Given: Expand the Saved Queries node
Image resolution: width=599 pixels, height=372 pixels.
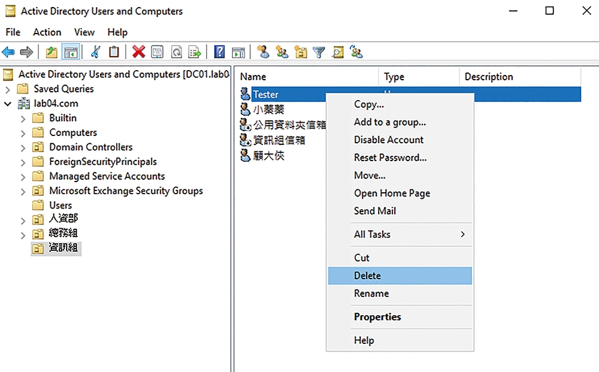Looking at the screenshot, I should click(7, 90).
